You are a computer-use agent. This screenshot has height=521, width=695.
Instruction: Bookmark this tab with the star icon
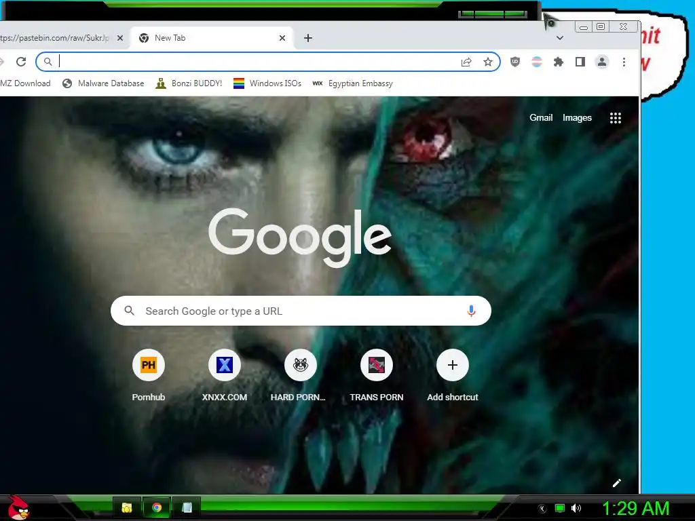(488, 62)
